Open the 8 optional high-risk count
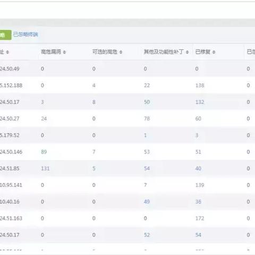255x255 pixels. tap(94, 102)
